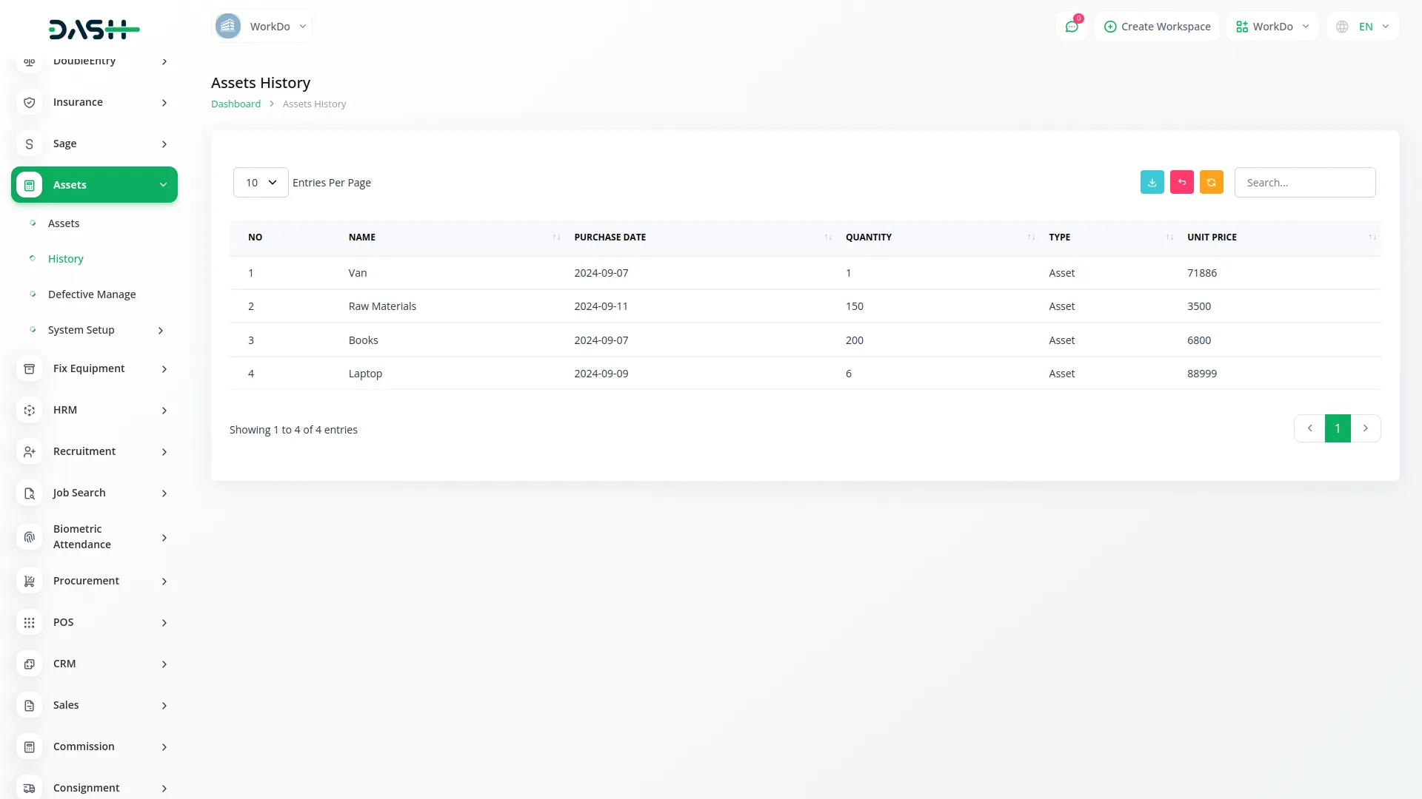Switch to the Defective Manage section
The image size is (1422, 799).
[92, 294]
